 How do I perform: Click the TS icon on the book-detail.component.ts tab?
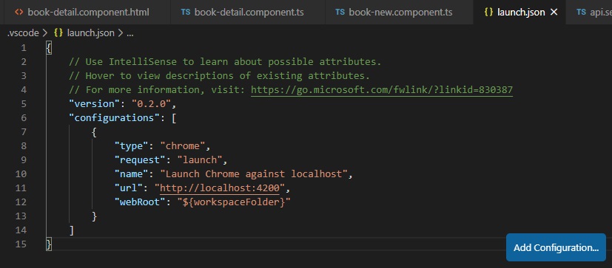[186, 12]
